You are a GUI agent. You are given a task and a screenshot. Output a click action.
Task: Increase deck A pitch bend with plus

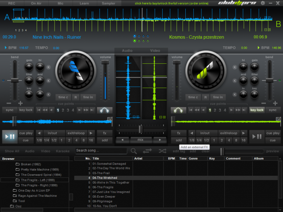(x=20, y=103)
